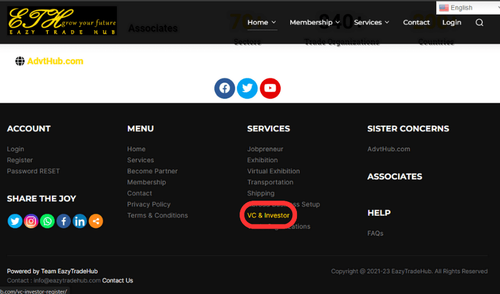Click the yellow AdvtHub.com link
Viewport: 500px width, 294px height.
tap(55, 61)
